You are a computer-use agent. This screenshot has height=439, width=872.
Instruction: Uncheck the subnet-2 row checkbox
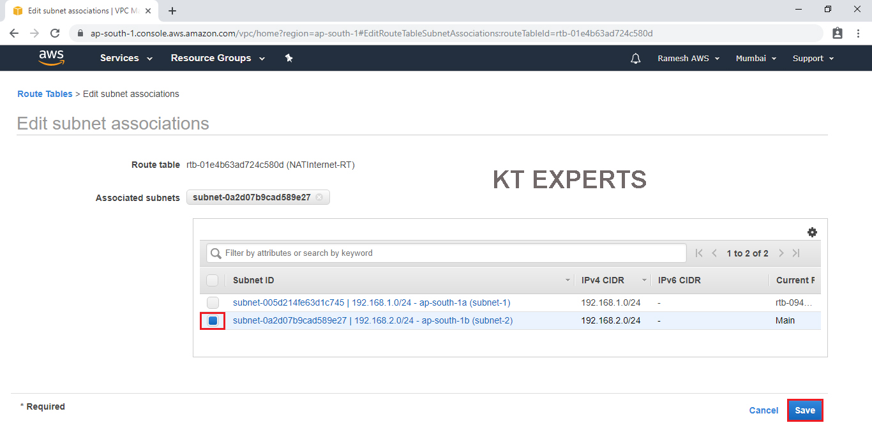click(x=213, y=321)
